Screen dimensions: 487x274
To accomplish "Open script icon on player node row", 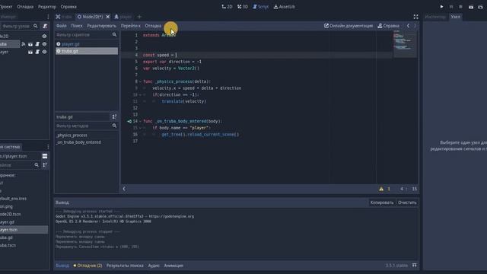I will [37, 52].
